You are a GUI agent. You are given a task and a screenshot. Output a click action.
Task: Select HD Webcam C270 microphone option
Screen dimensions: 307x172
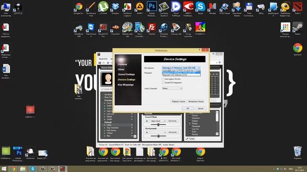pos(181,75)
